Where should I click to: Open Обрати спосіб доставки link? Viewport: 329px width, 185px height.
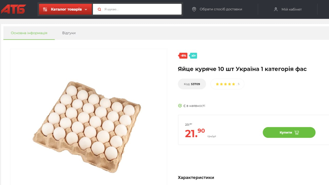(x=221, y=9)
